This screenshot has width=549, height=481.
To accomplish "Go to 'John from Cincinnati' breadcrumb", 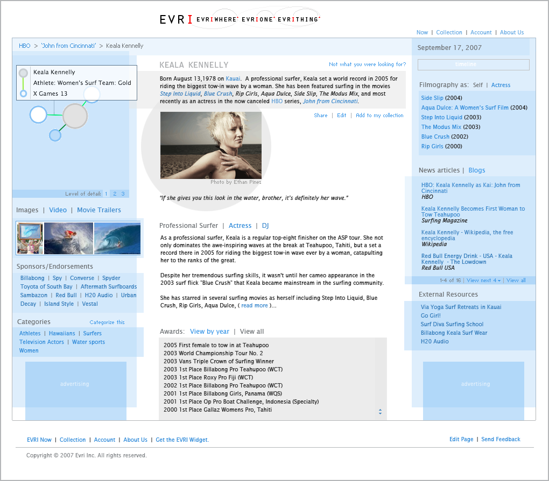I will 68,46.
